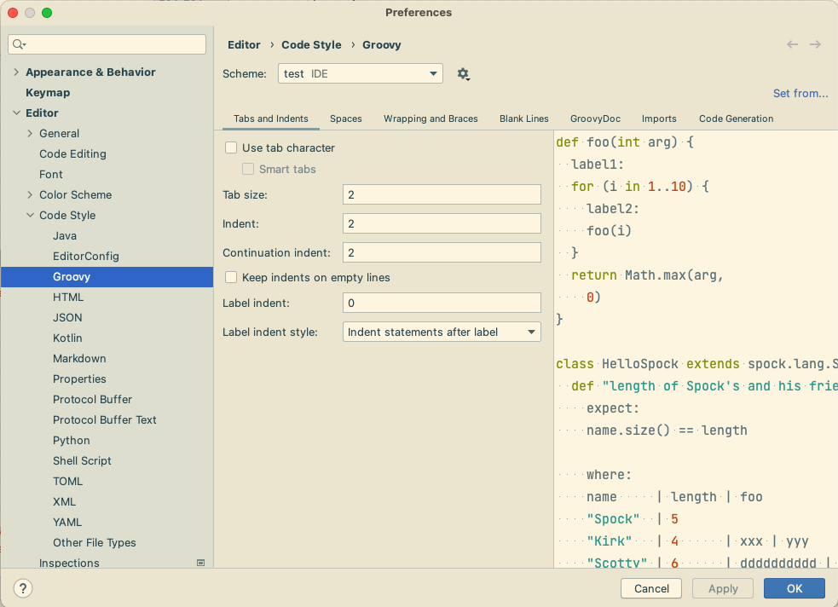Toggle the Smart tabs checkbox
Viewport: 838px width, 607px height.
click(x=248, y=169)
